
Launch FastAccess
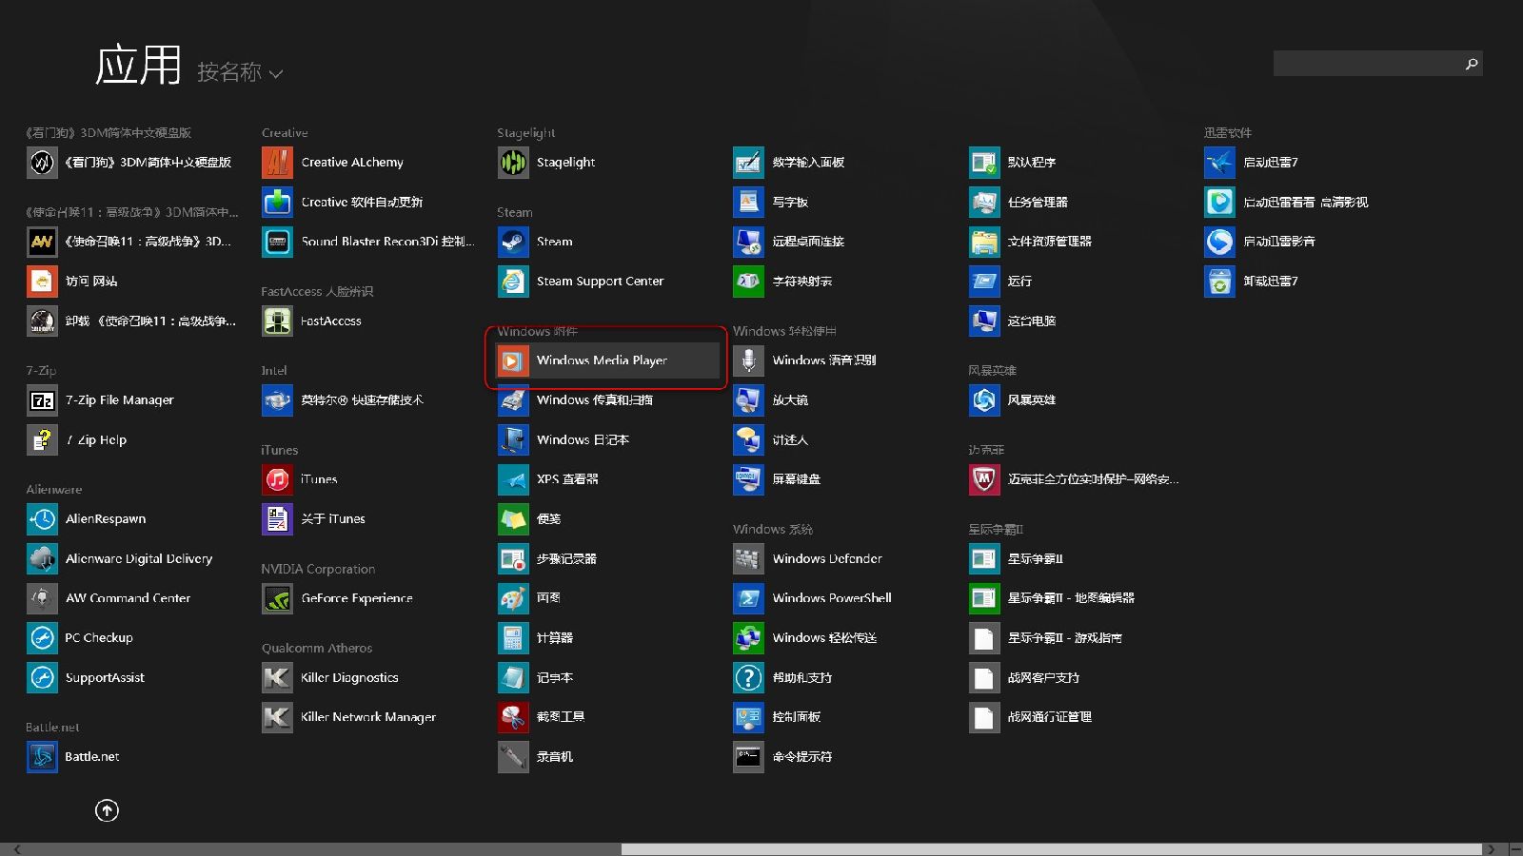coord(312,321)
